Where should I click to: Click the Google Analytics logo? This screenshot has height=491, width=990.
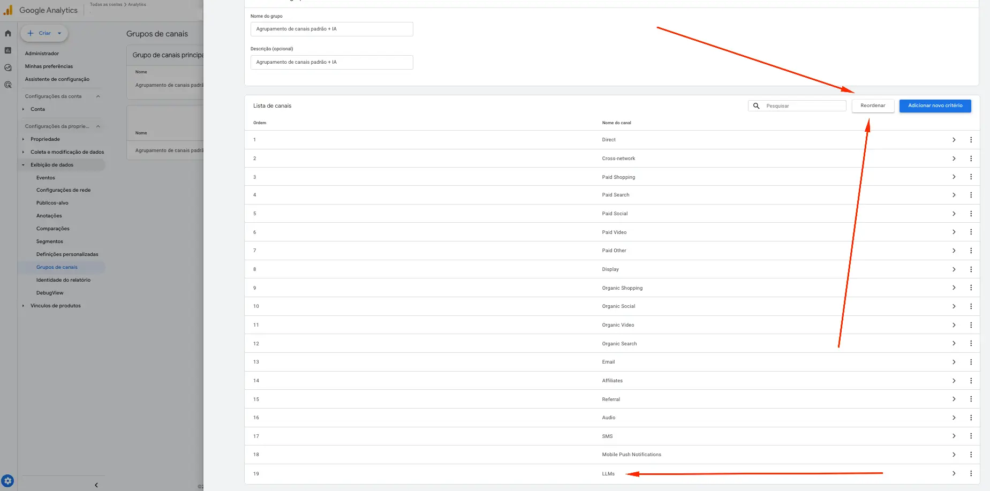tap(8, 10)
